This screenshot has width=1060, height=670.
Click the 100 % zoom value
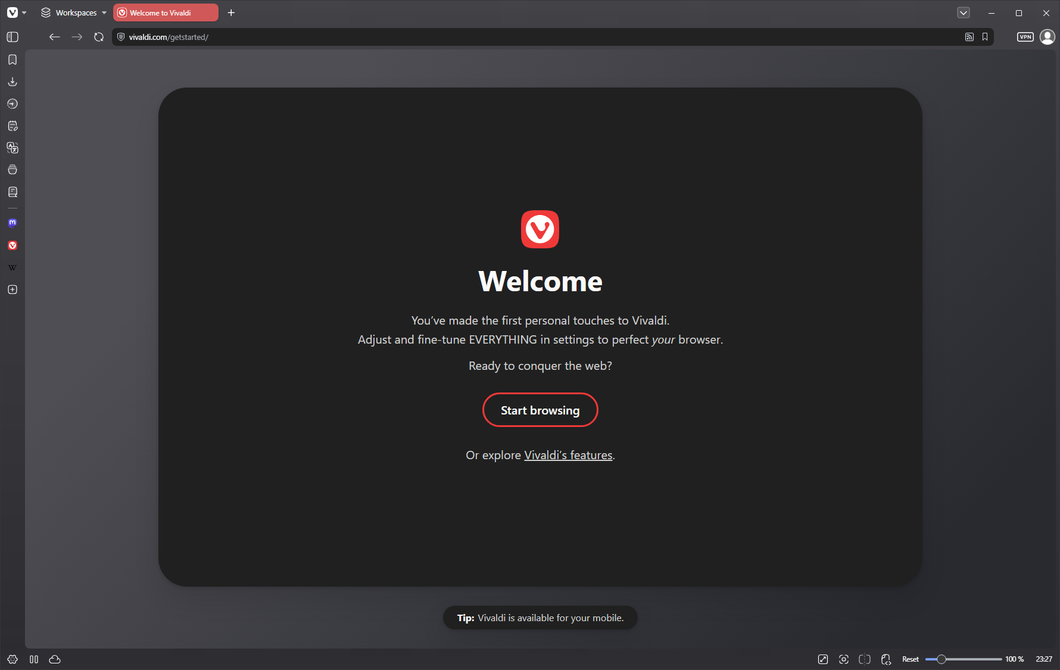pos(1015,659)
